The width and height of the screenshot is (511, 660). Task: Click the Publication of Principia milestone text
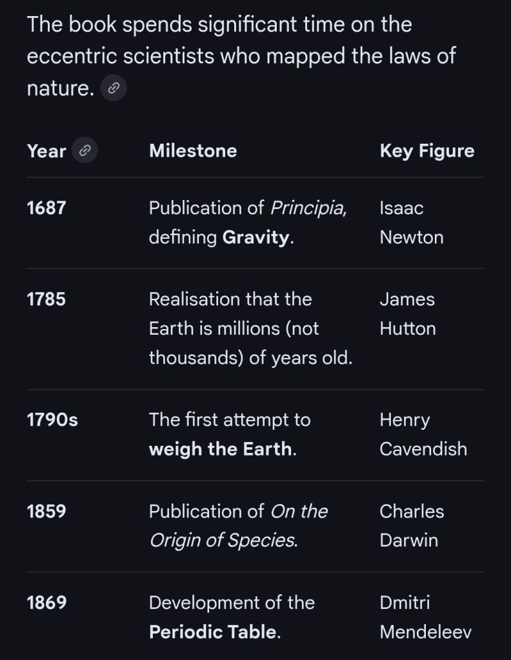pyautogui.click(x=248, y=208)
